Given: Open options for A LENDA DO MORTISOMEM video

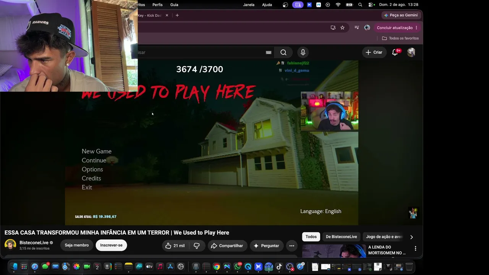Looking at the screenshot, I should (415, 249).
